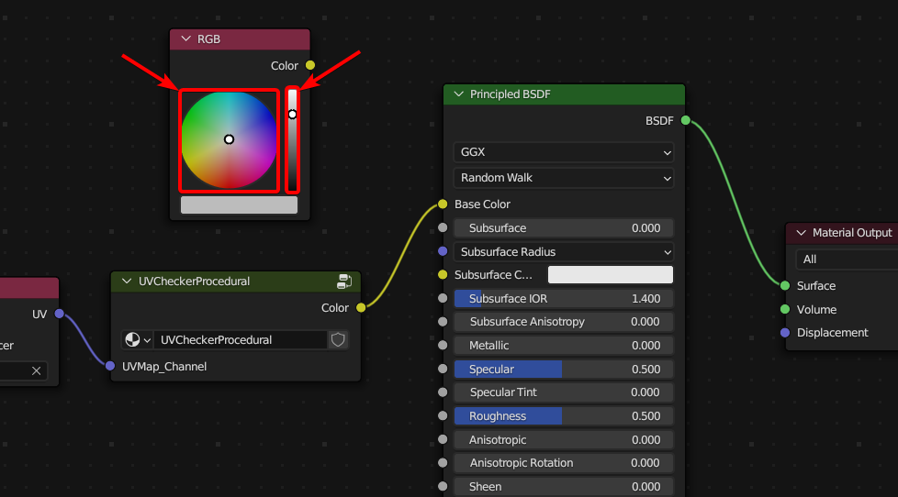The height and width of the screenshot is (497, 898).
Task: Click the UVCheckerProcedural Color output socket
Action: click(361, 308)
